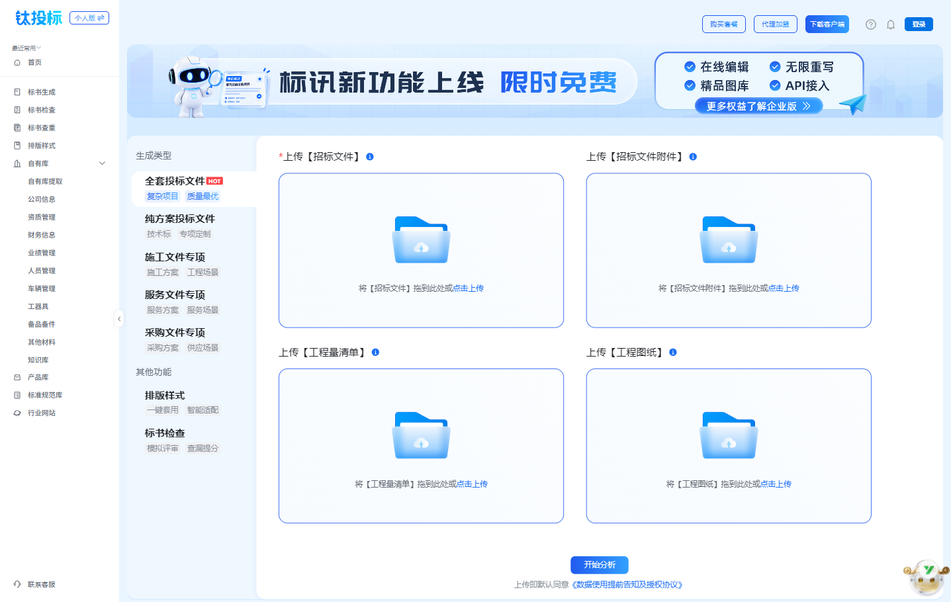951x602 pixels.
Task: Click the 标准规范库 sidebar icon
Action: [17, 395]
